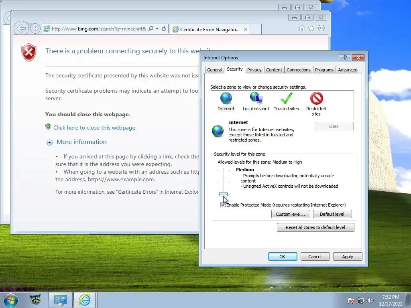Viewport: 411px width, 308px height.
Task: Switch to the Connections tab
Action: click(298, 70)
